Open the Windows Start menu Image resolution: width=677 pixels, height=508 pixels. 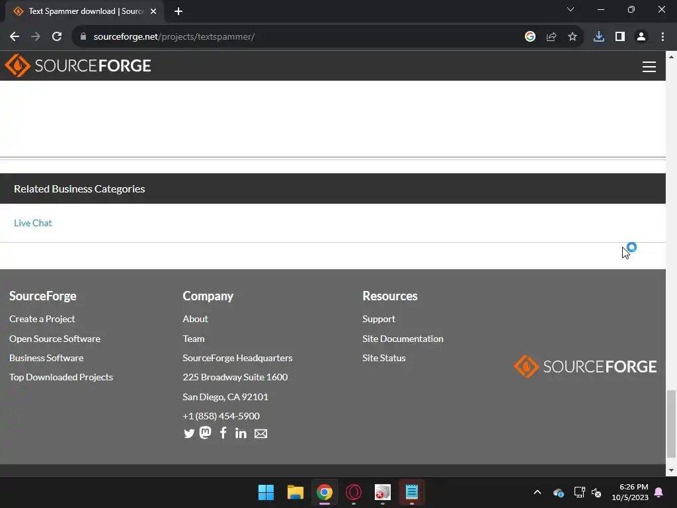tap(266, 492)
